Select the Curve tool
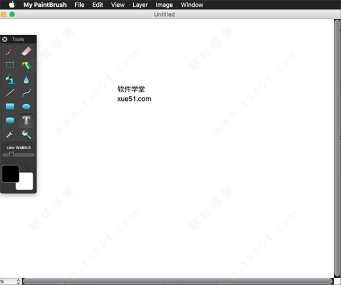341x285 pixels. [x=26, y=93]
